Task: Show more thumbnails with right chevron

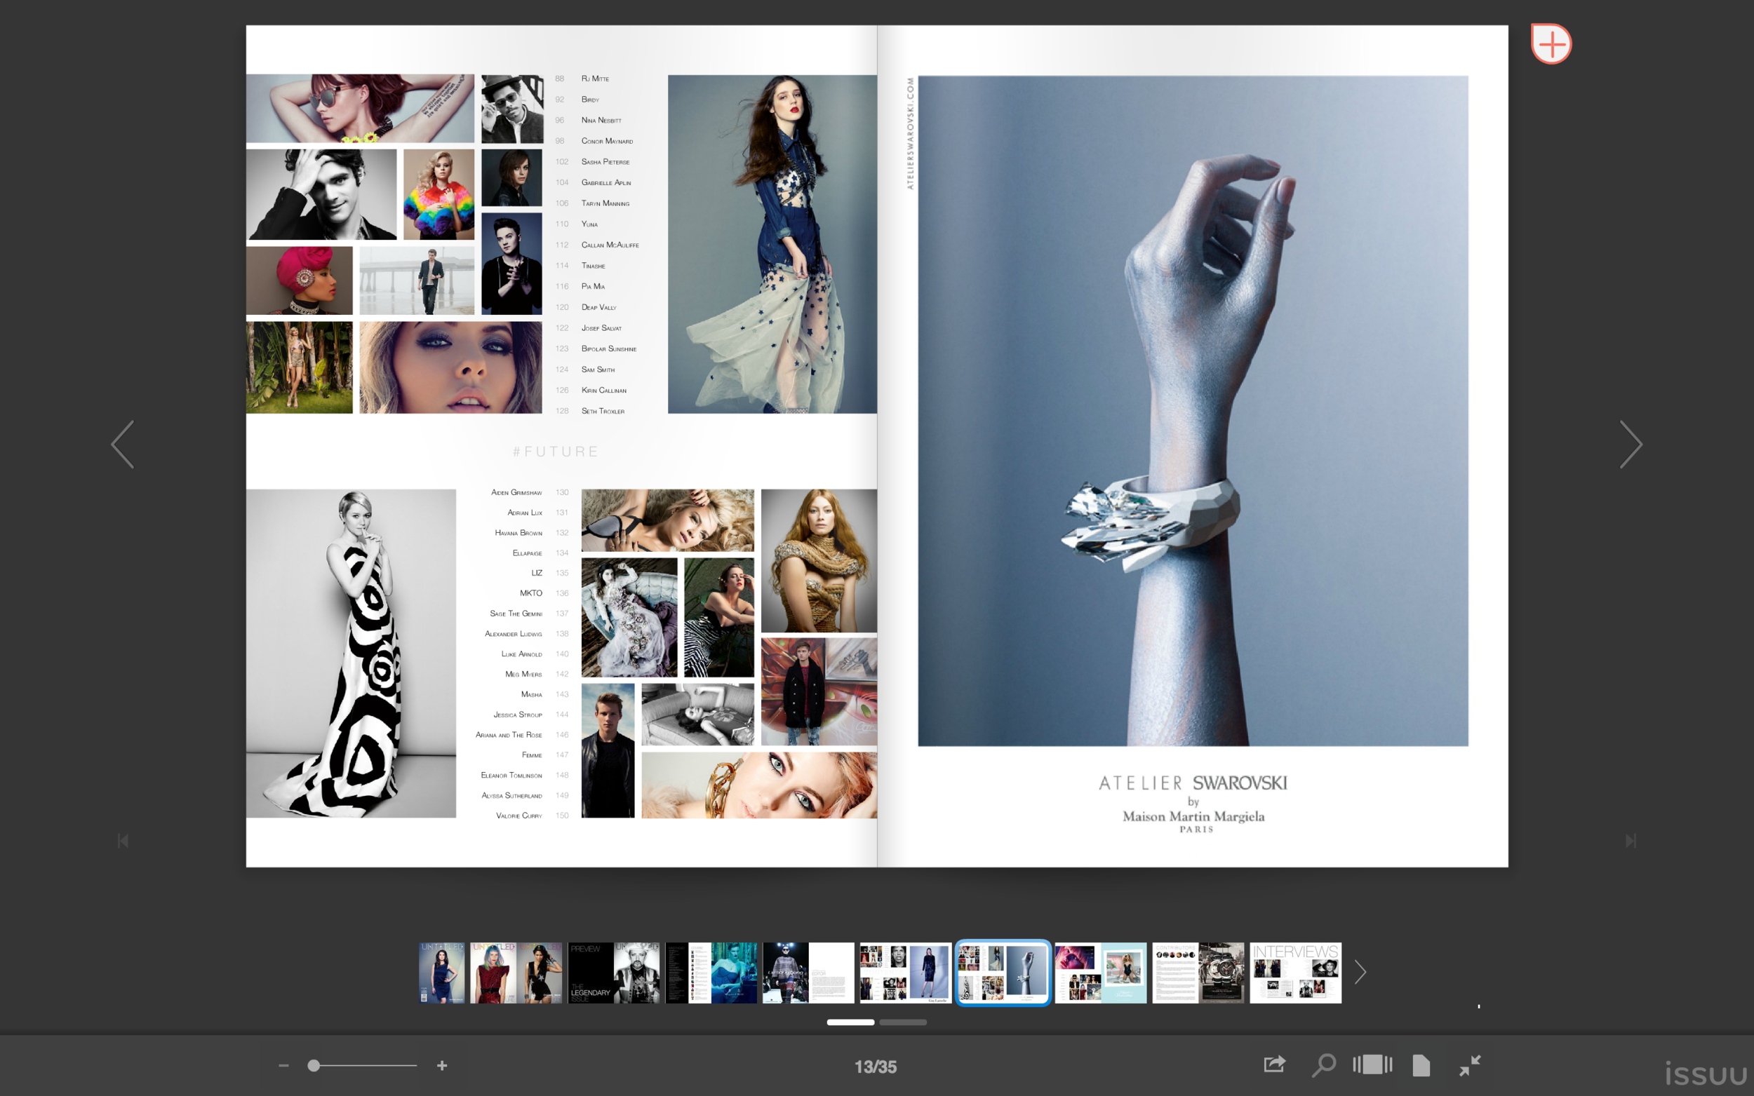Action: click(x=1360, y=973)
